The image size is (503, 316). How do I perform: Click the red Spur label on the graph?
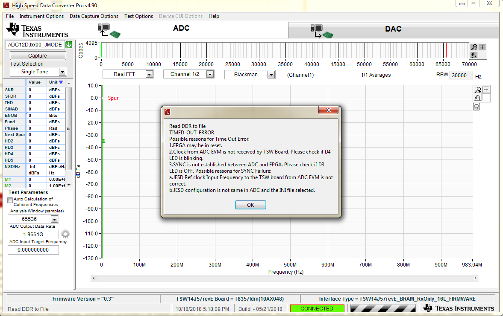pos(113,98)
